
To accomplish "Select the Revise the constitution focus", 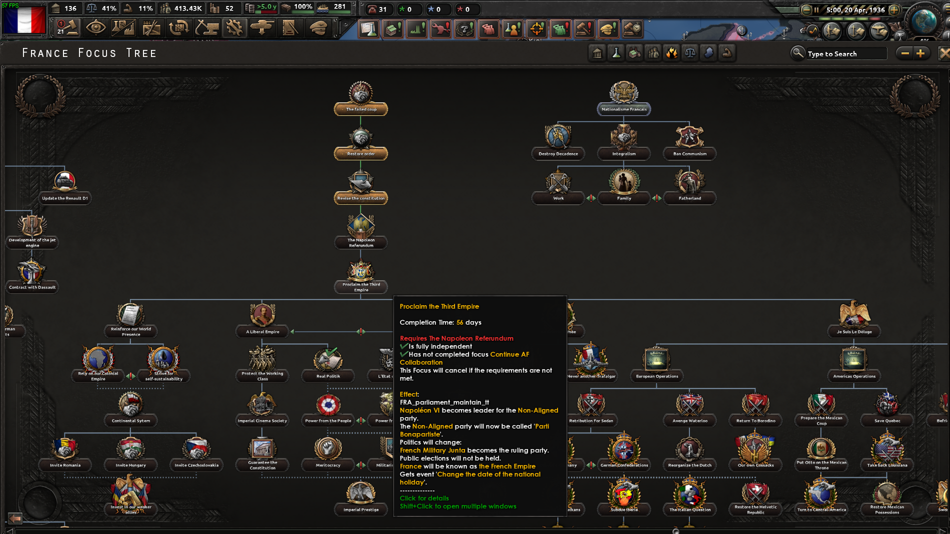I will (x=360, y=188).
